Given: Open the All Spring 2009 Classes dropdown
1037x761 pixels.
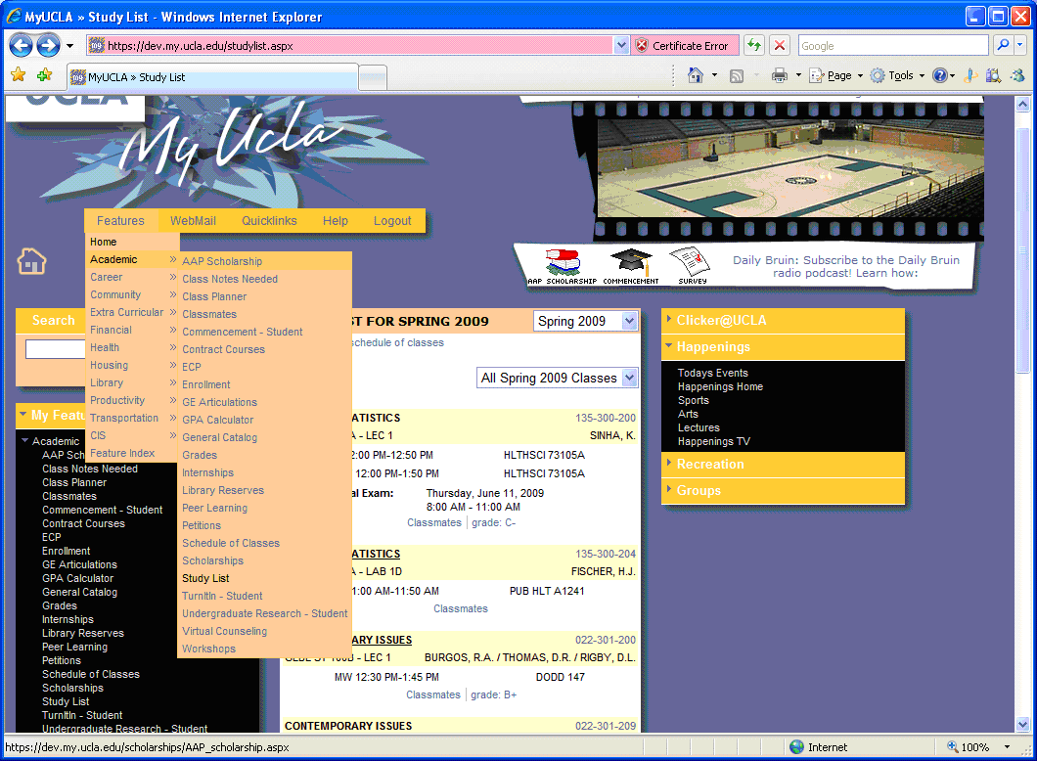Looking at the screenshot, I should [558, 378].
